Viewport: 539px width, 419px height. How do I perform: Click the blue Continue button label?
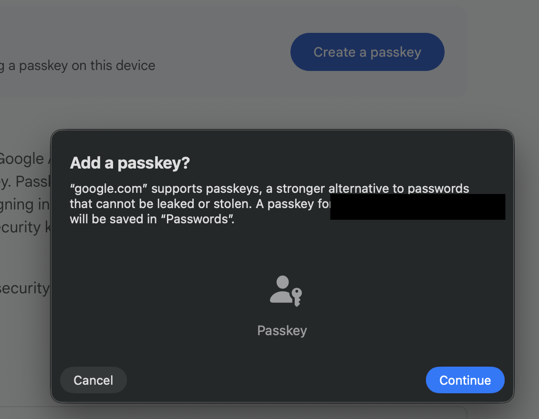[x=465, y=380]
